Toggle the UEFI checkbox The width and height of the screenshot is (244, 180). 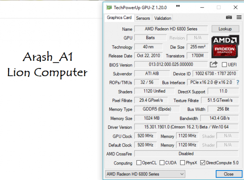[x=224, y=65]
